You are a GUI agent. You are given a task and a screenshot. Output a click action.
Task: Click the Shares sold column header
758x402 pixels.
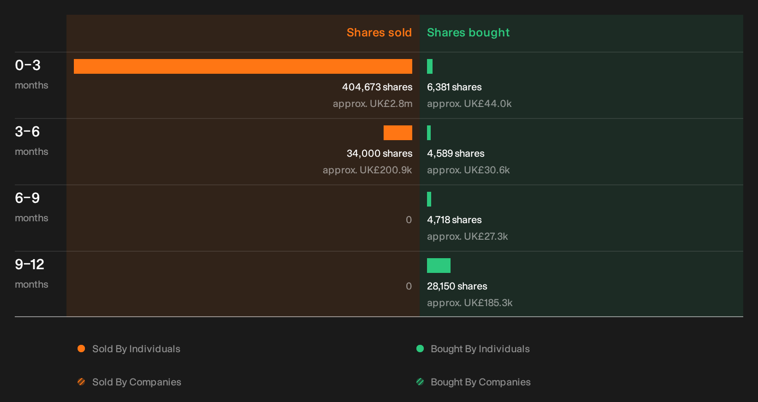click(x=379, y=32)
